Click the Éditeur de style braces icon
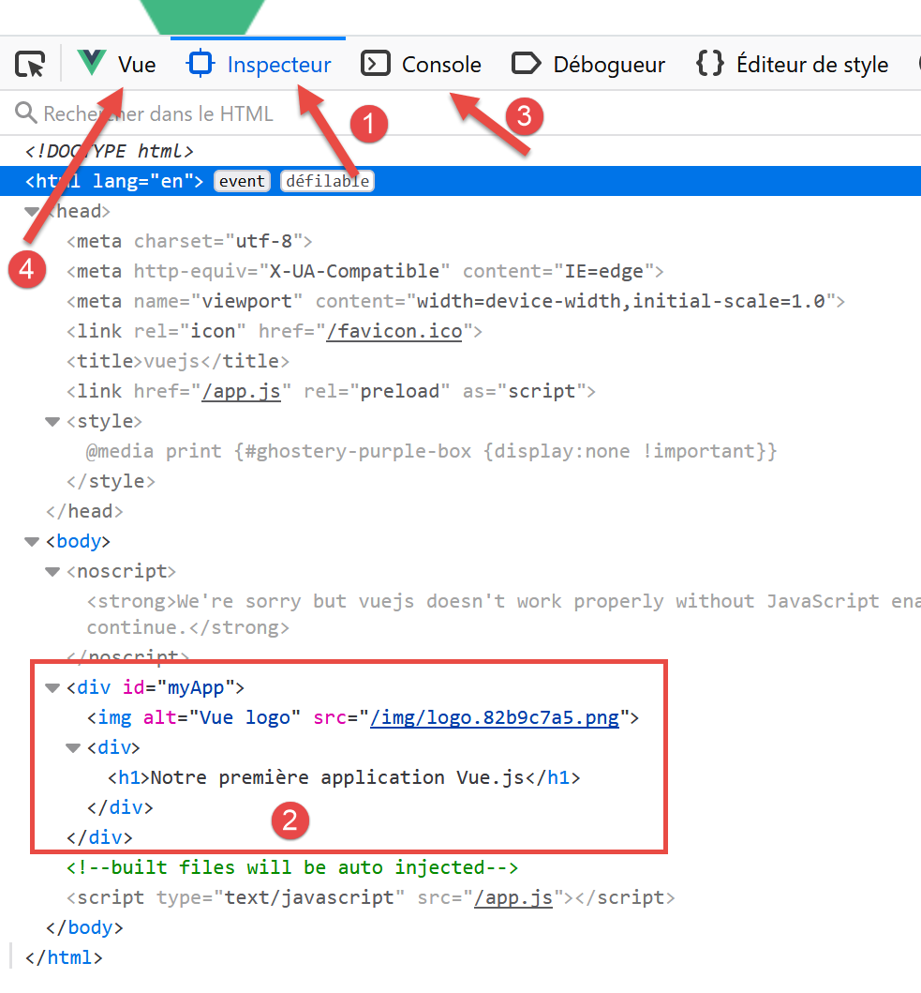Viewport: 921px width, 993px height. (x=710, y=64)
